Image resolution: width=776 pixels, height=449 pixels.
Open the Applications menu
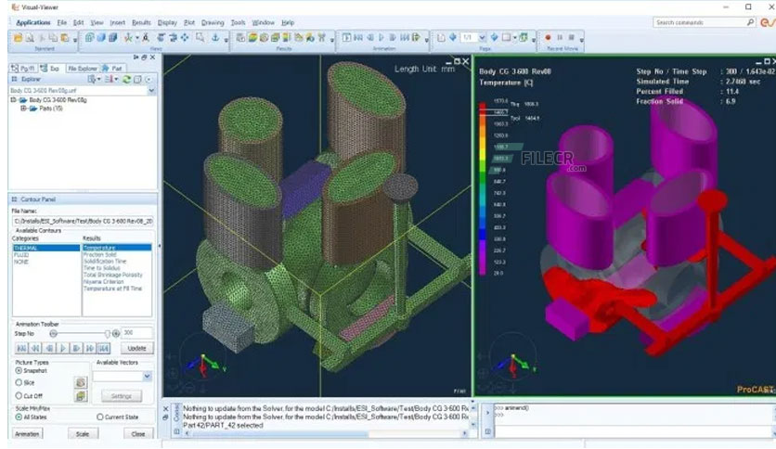coord(33,23)
